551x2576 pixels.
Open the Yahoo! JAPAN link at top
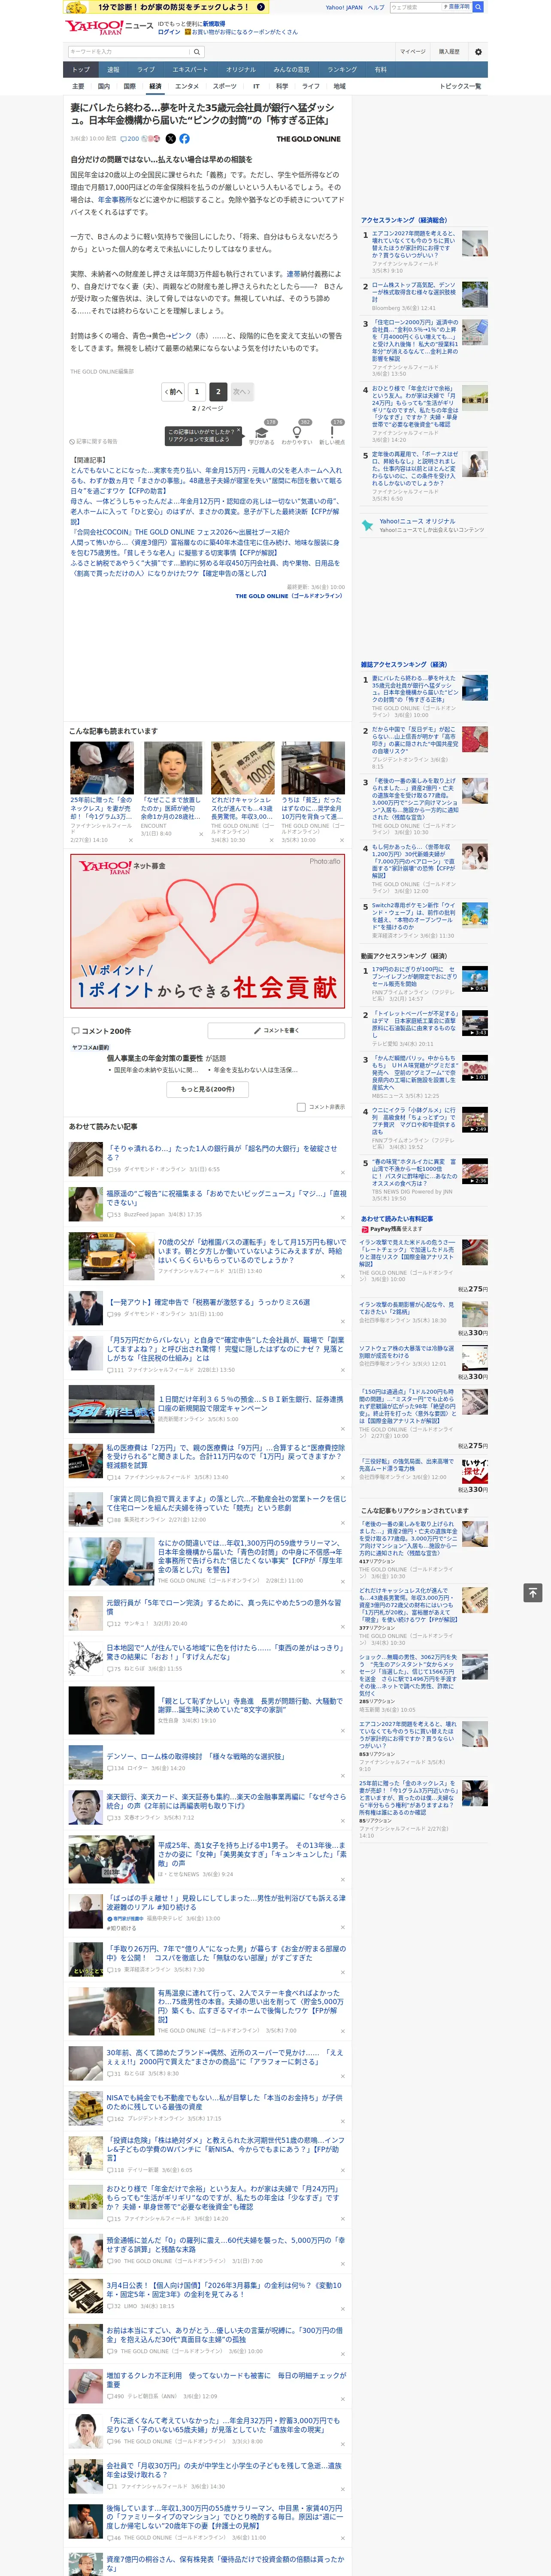344,7
